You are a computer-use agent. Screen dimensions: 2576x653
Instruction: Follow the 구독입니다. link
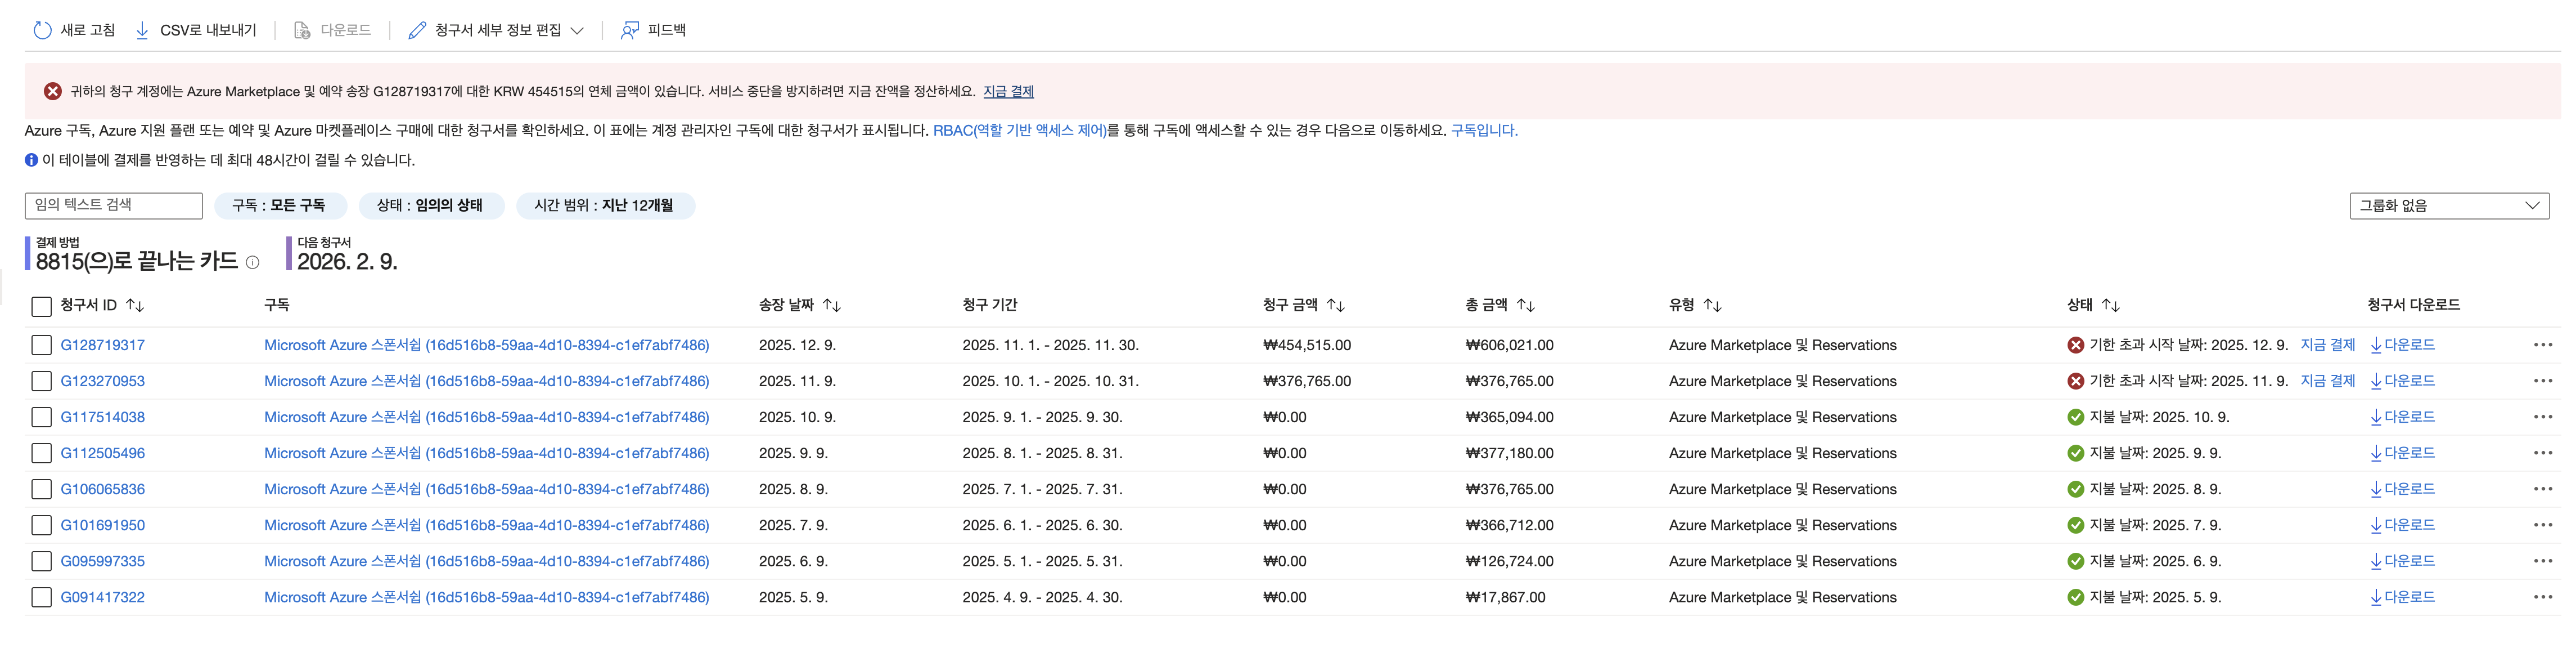point(1484,130)
